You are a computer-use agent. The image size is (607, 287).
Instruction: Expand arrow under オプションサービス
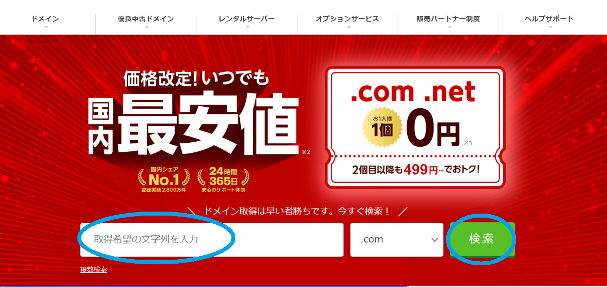click(348, 27)
